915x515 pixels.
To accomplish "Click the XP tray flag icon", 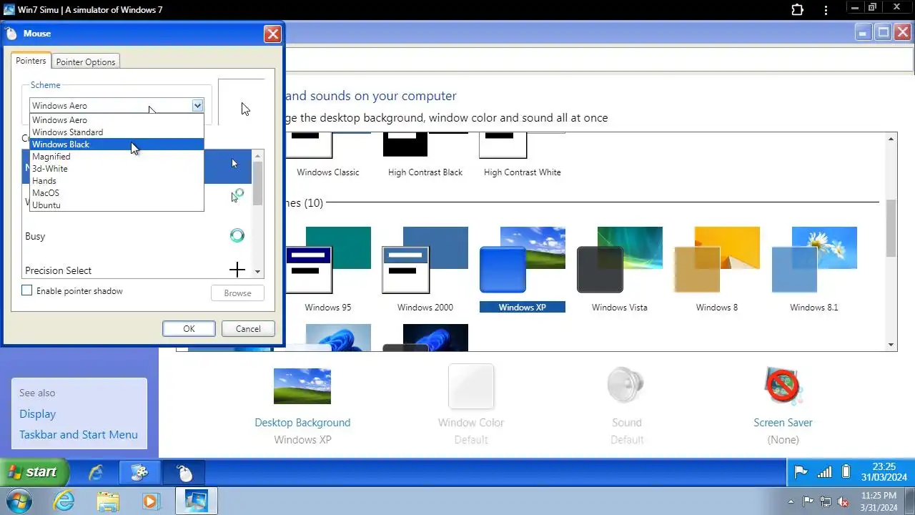I will [801, 472].
